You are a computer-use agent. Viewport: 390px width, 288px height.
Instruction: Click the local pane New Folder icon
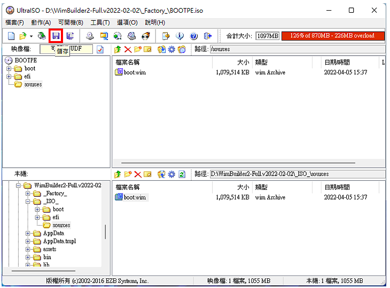point(128,174)
